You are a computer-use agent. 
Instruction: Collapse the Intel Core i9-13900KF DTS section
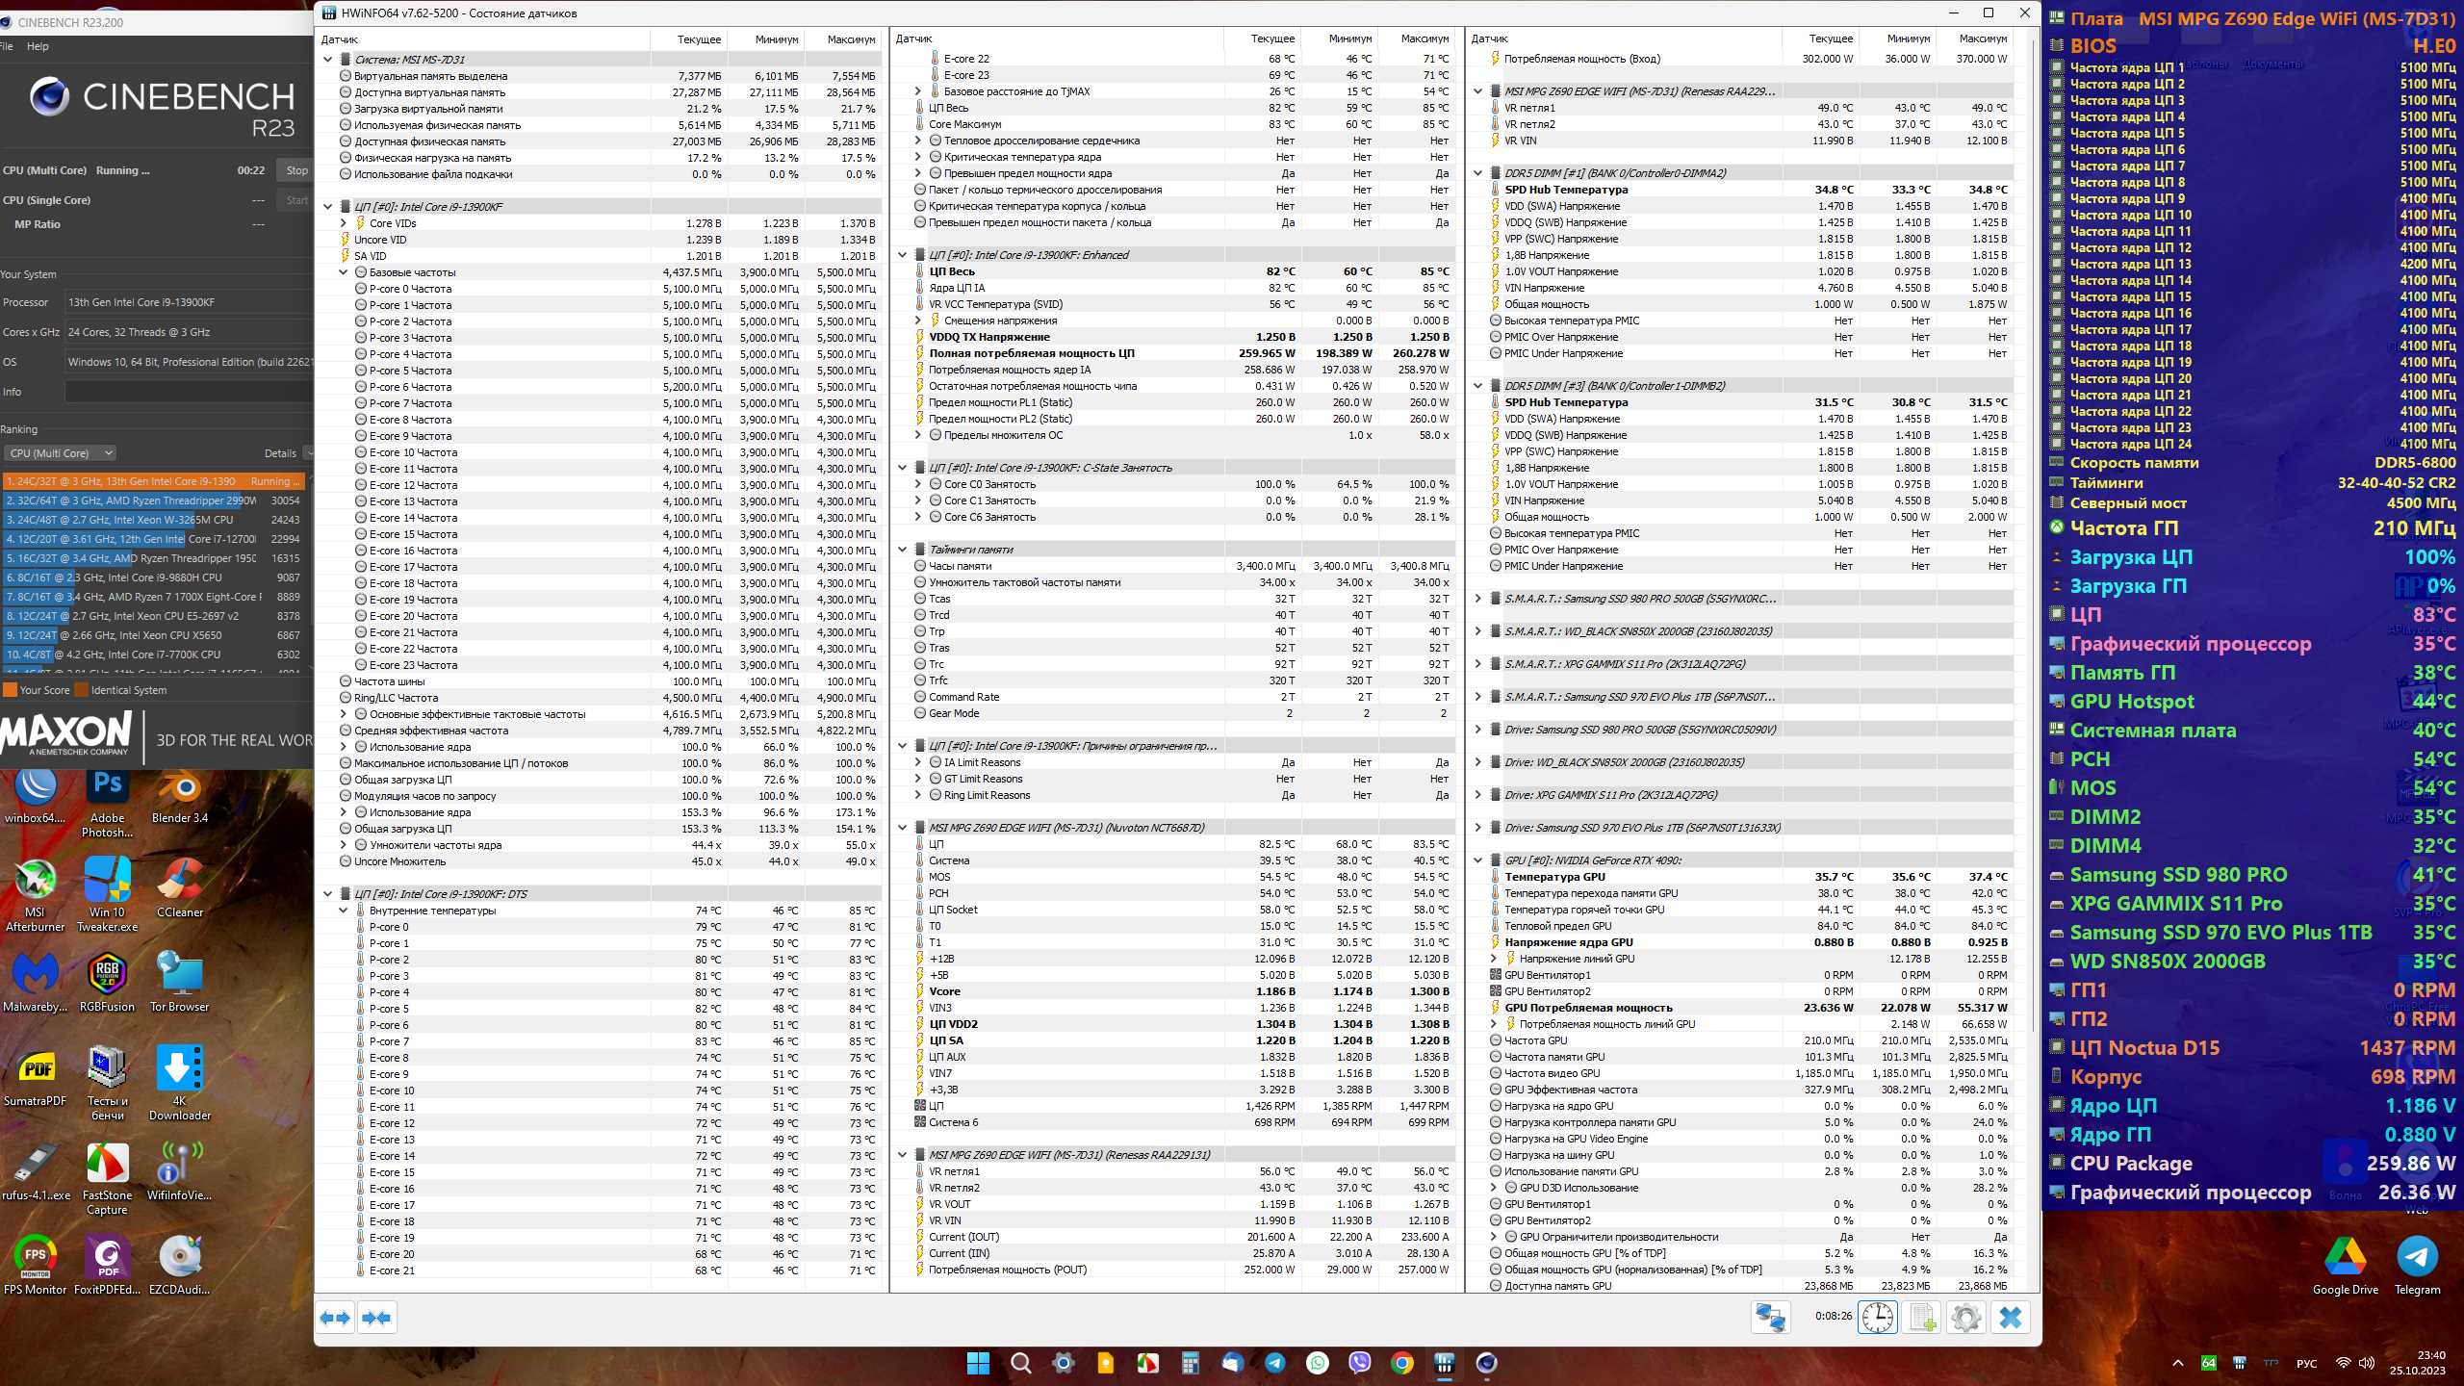(328, 893)
